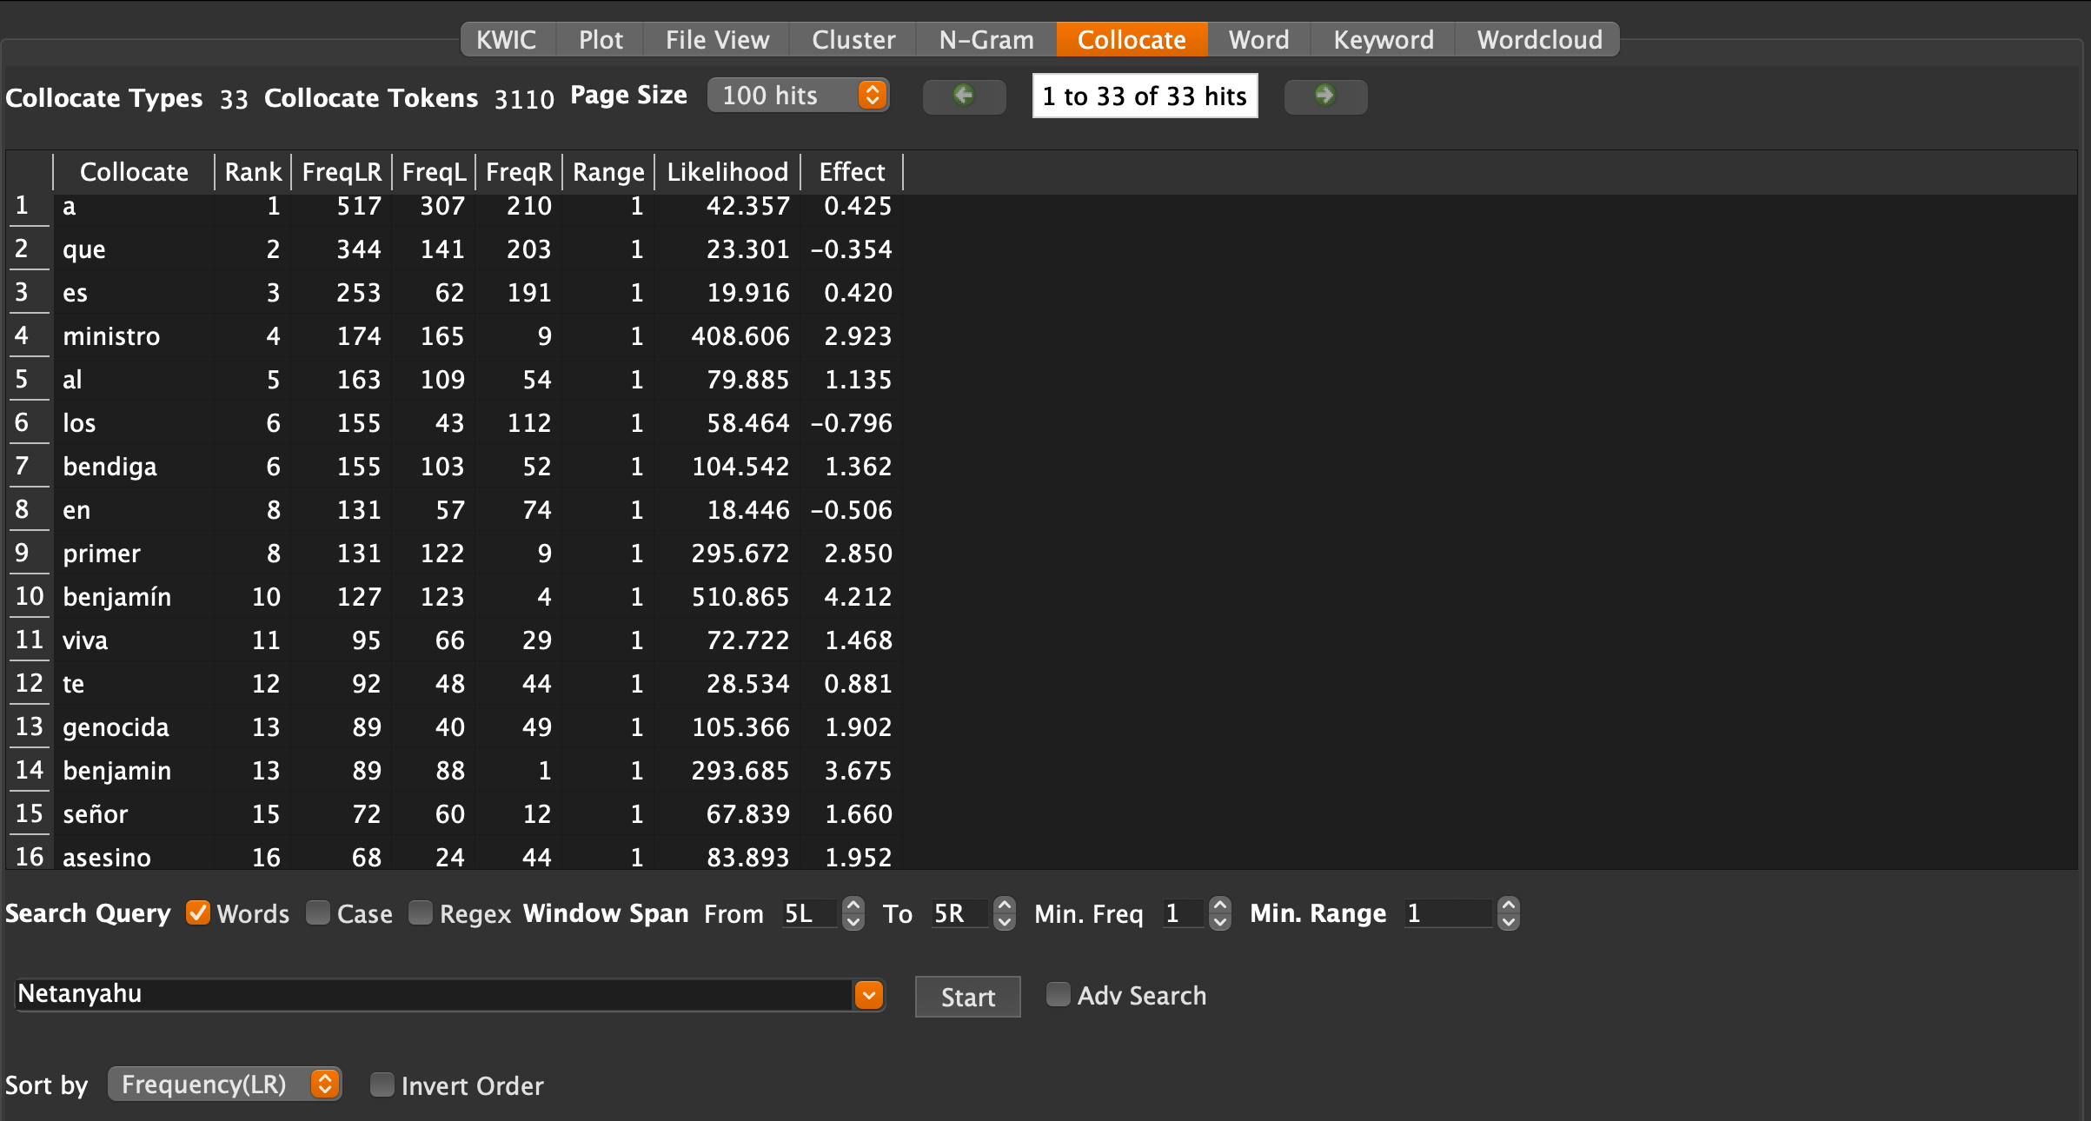
Task: Tick the Invert Order checkbox
Action: tap(382, 1085)
